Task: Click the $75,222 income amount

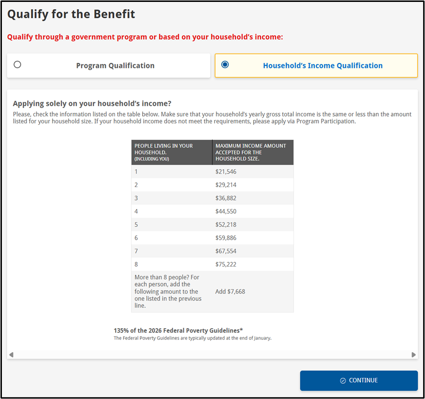Action: pyautogui.click(x=226, y=264)
